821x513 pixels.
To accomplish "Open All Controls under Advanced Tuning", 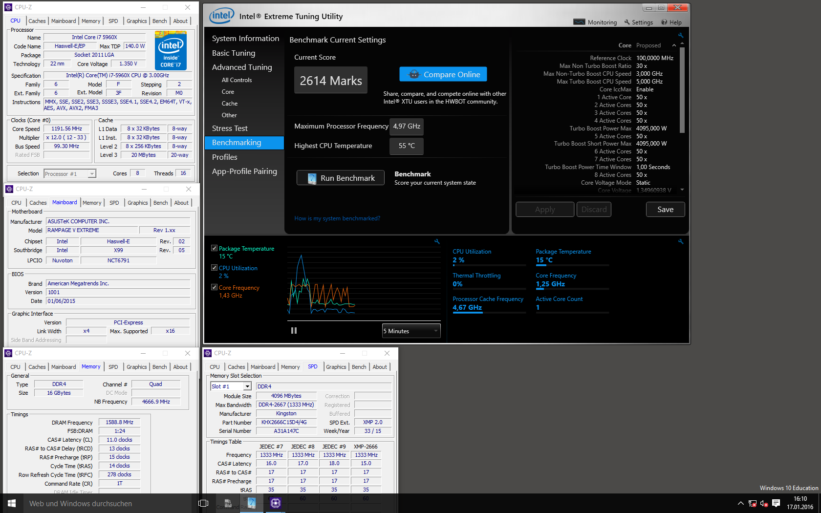I will [x=237, y=80].
